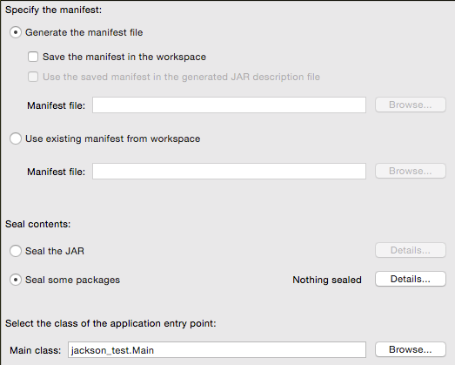This screenshot has height=365, width=455.
Task: Check "Save the manifest in the workspace"
Action: coord(33,57)
